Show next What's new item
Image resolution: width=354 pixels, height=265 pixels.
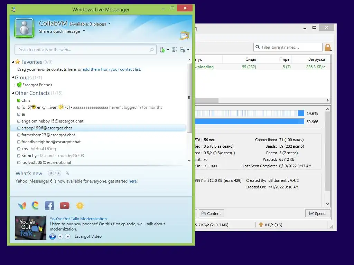[x=58, y=173]
